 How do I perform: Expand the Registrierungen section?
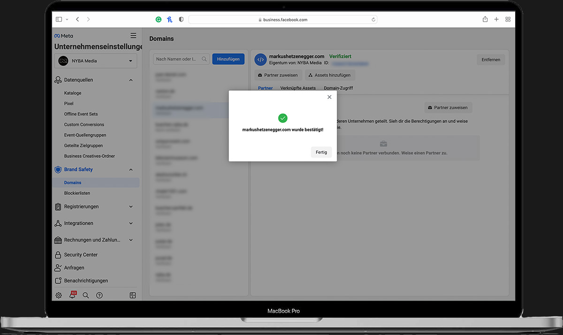(131, 206)
